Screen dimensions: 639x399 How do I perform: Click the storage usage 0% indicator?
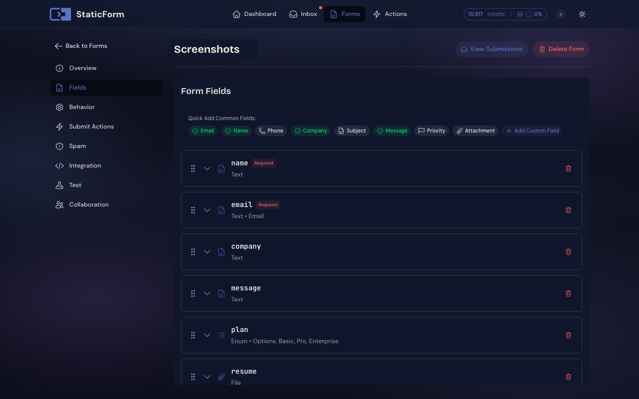(529, 14)
